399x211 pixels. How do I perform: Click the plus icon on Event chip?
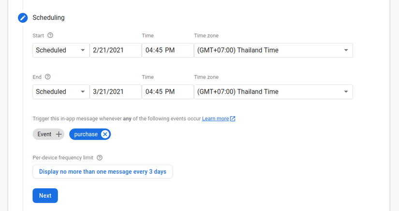click(59, 134)
